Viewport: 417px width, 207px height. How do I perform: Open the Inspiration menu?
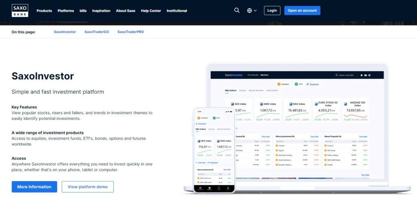tap(101, 11)
